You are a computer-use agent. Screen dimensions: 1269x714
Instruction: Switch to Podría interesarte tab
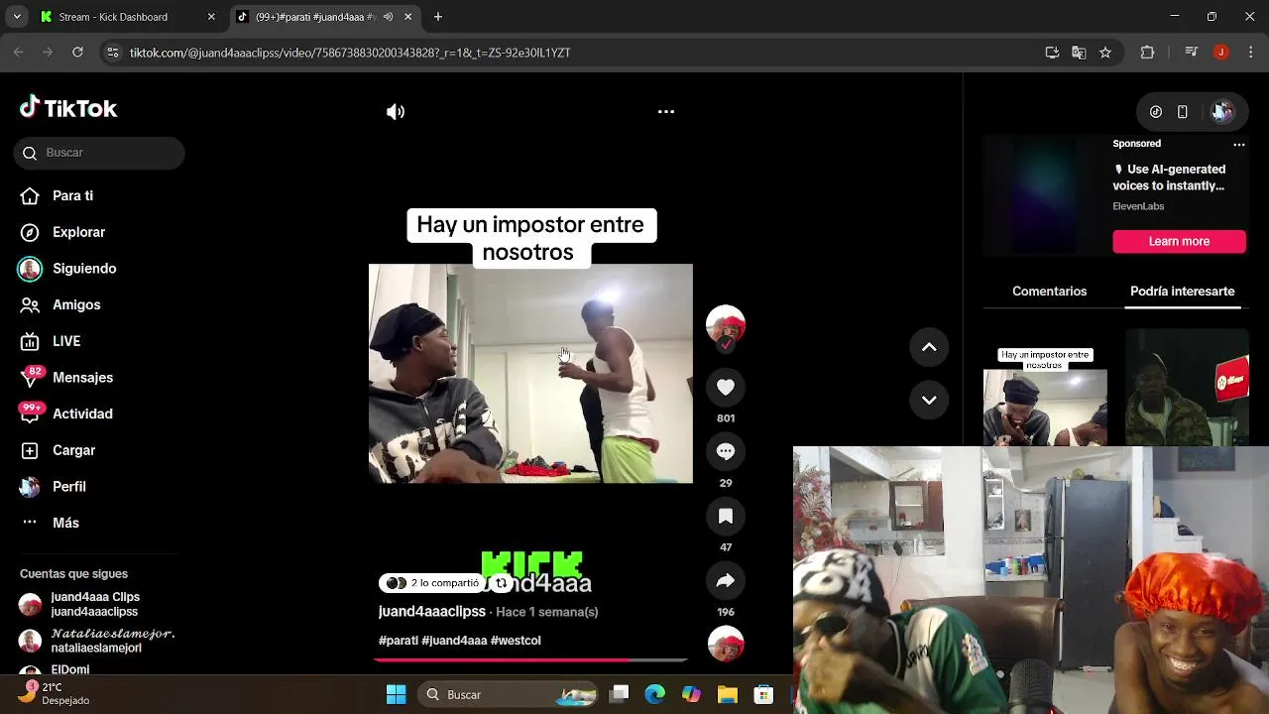1182,292
